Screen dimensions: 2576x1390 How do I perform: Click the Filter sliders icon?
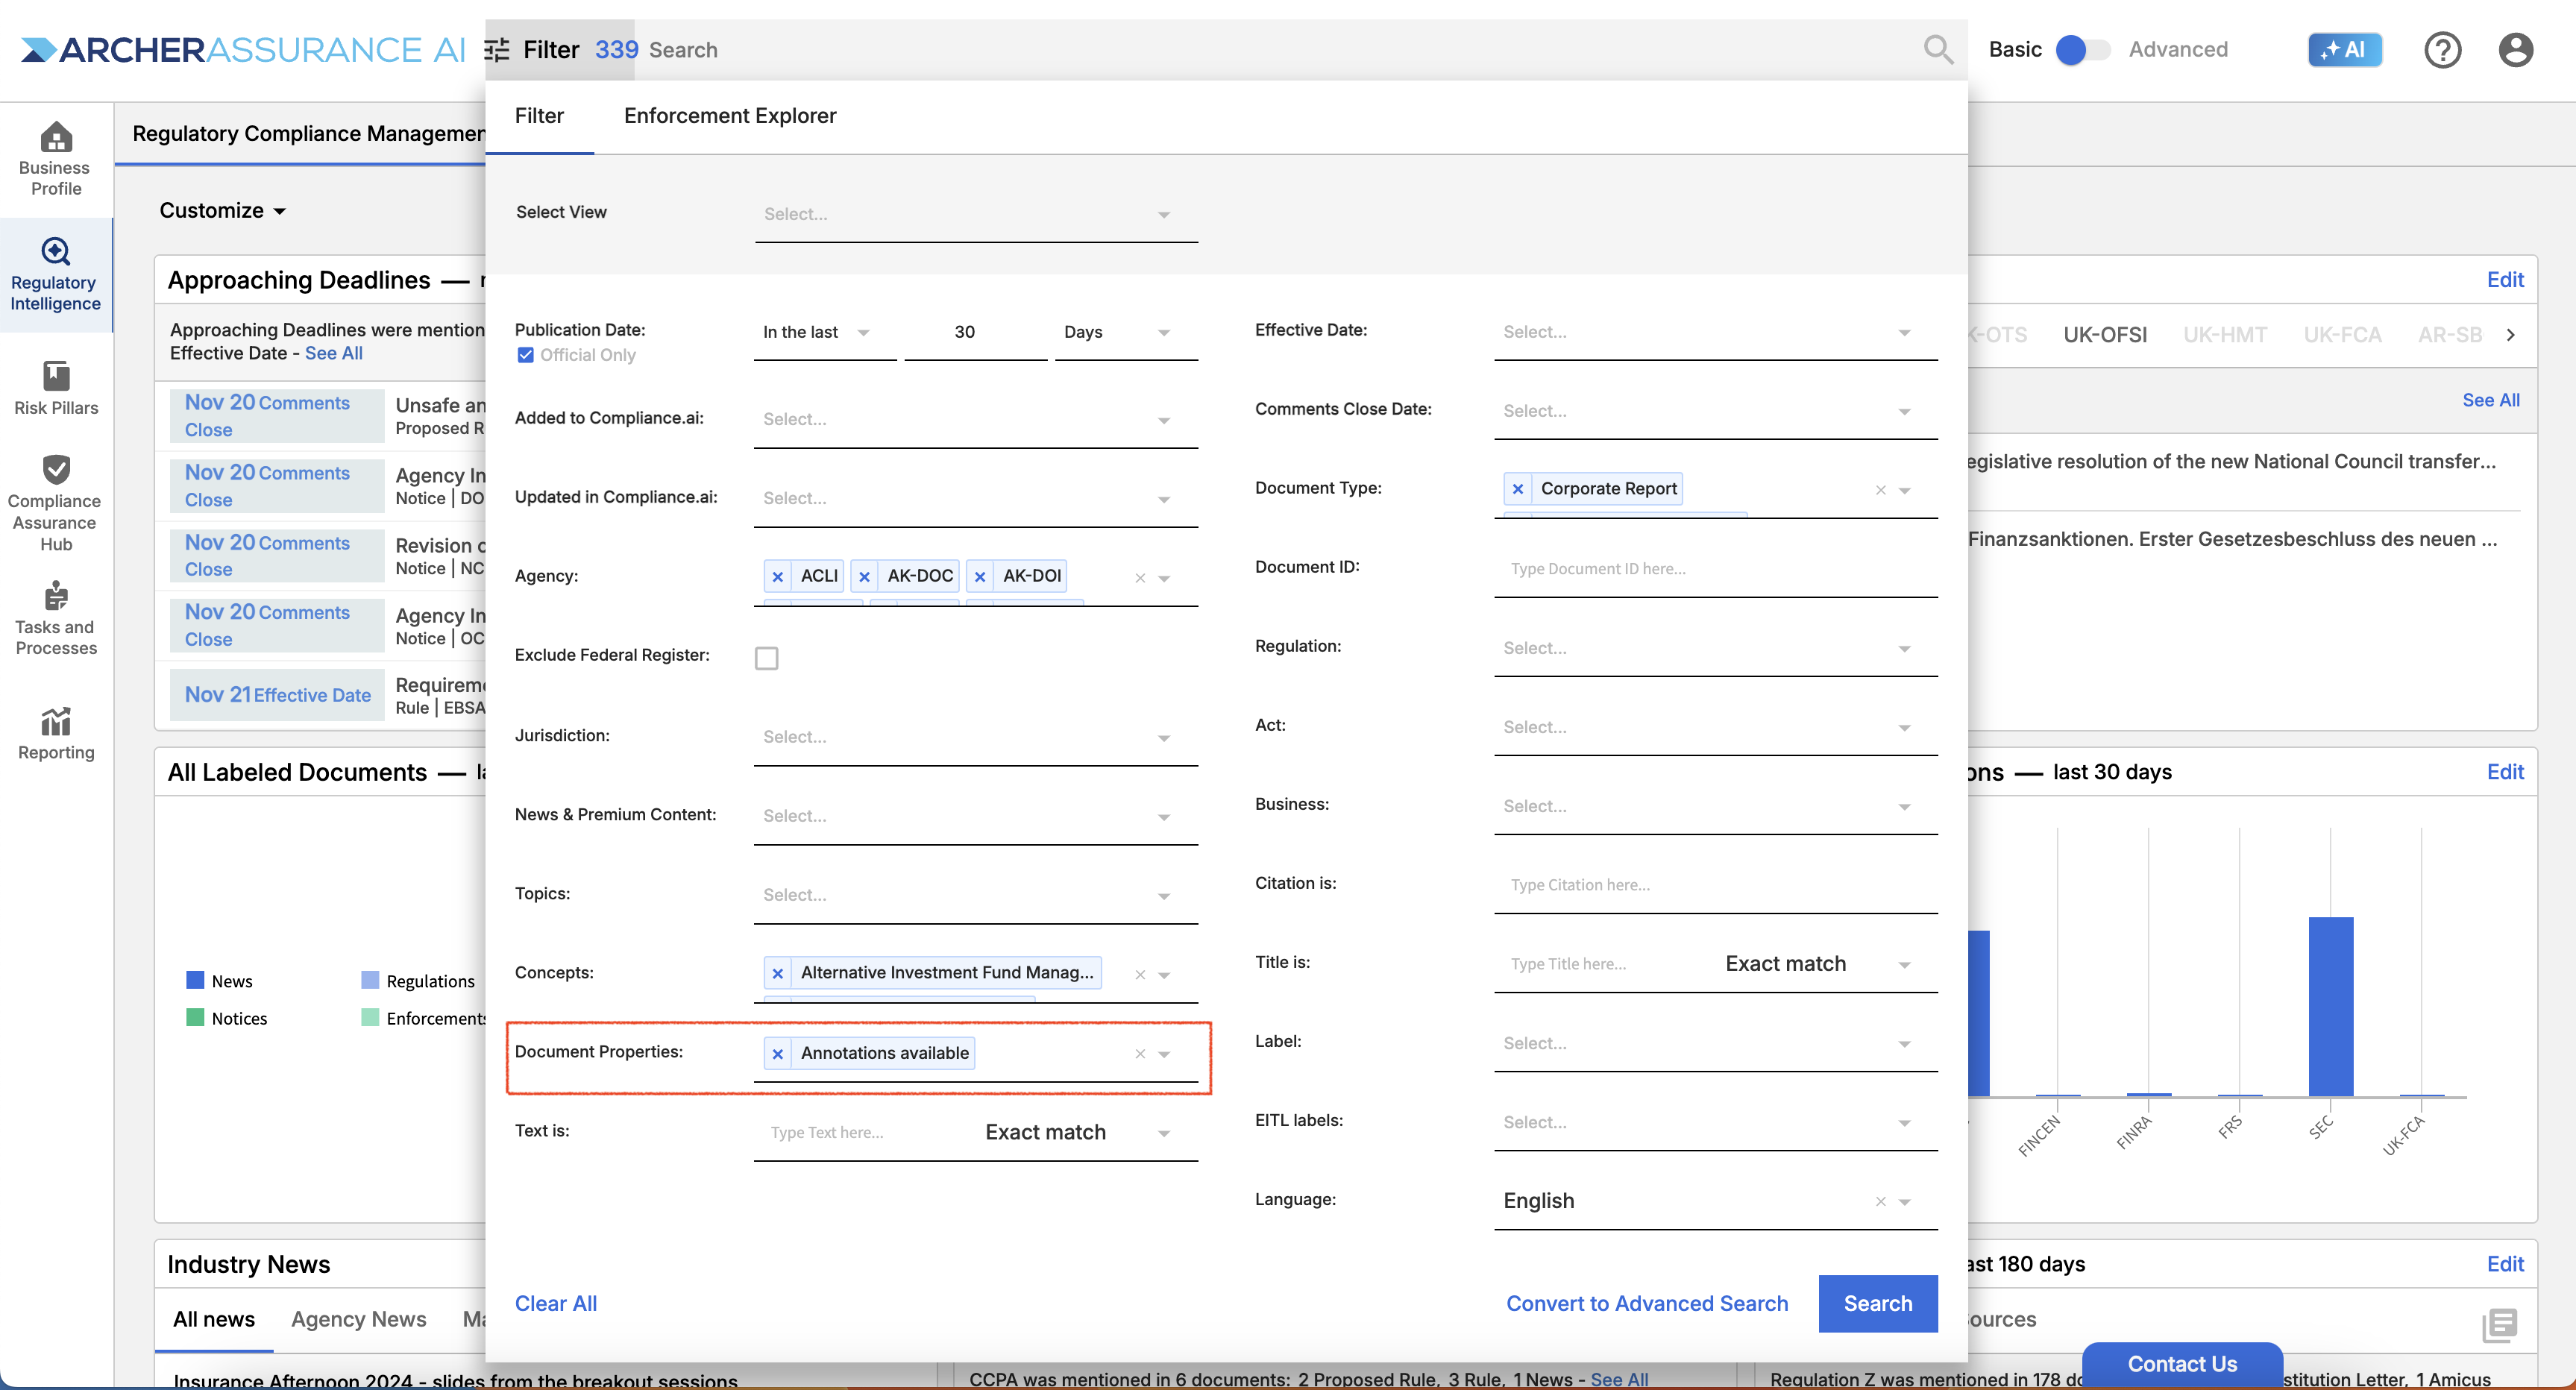point(497,50)
